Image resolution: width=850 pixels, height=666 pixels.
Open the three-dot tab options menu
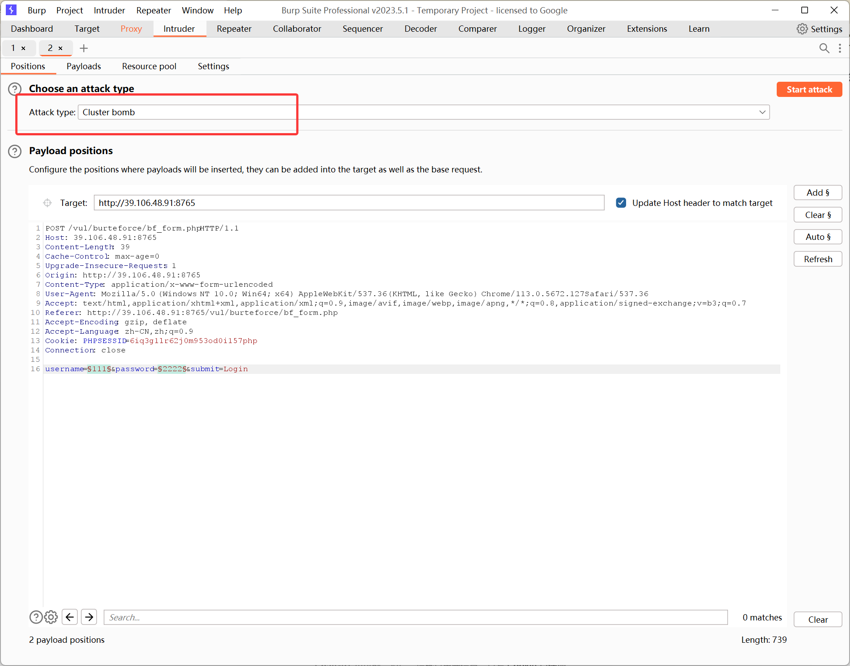click(840, 48)
